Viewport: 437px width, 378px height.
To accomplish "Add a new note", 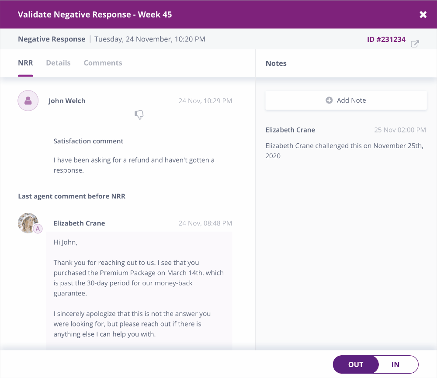I will (x=346, y=101).
